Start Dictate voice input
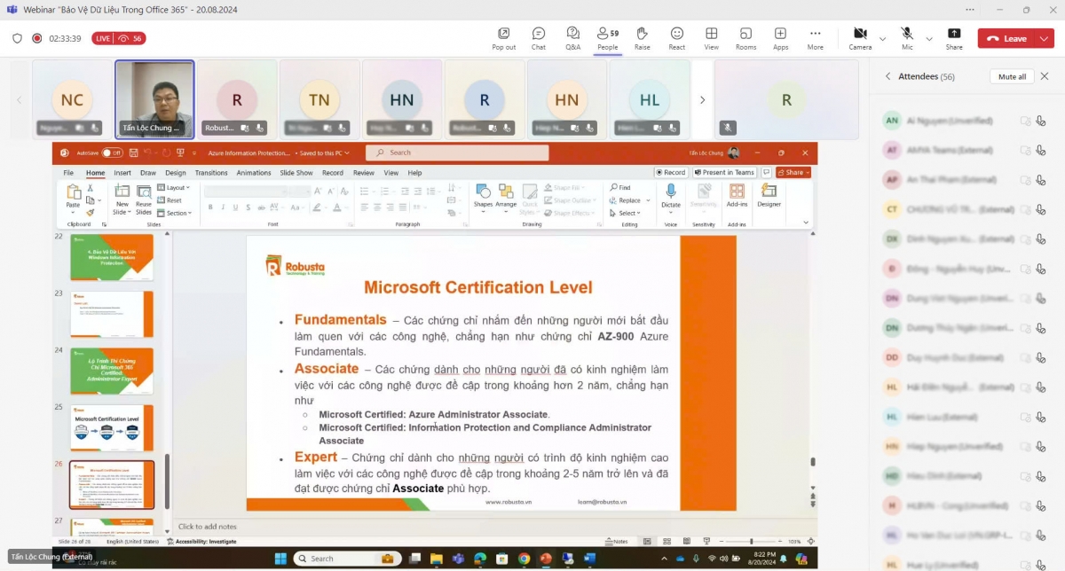The height and width of the screenshot is (571, 1065). point(671,196)
